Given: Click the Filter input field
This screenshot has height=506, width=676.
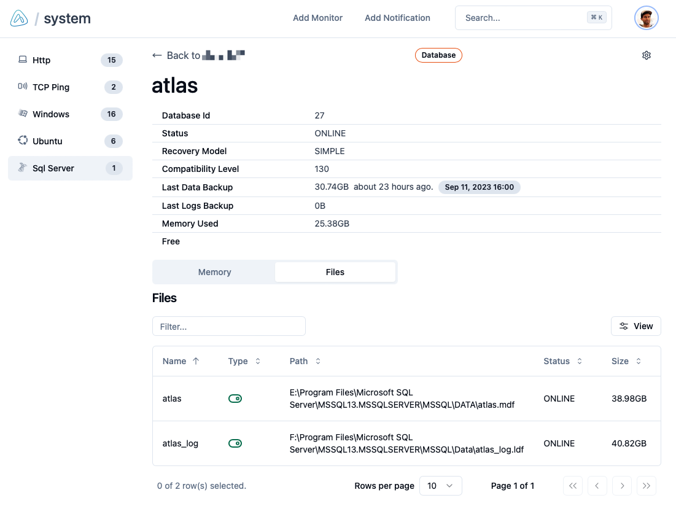Looking at the screenshot, I should coord(228,326).
